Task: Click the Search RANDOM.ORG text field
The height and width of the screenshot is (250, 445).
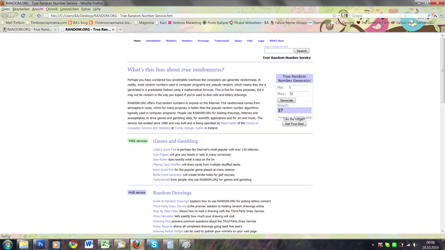Action: pyautogui.click(x=279, y=51)
